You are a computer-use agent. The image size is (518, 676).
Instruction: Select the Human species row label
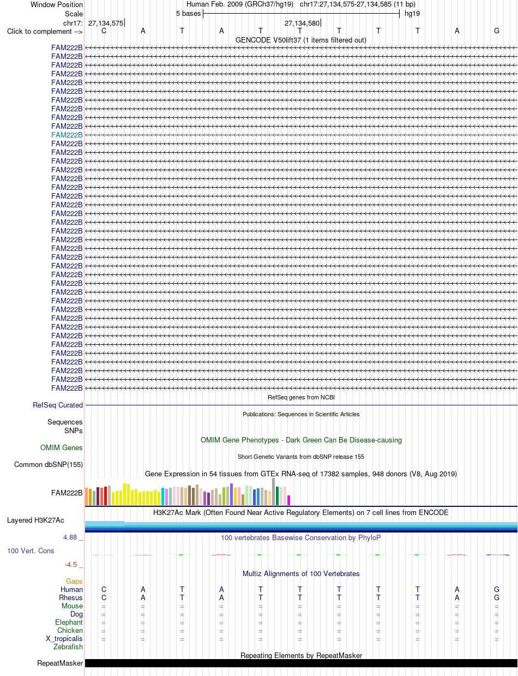click(x=72, y=590)
